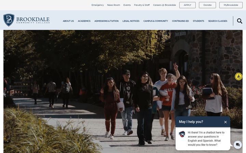Open the Faculty & Staff link

point(142,5)
